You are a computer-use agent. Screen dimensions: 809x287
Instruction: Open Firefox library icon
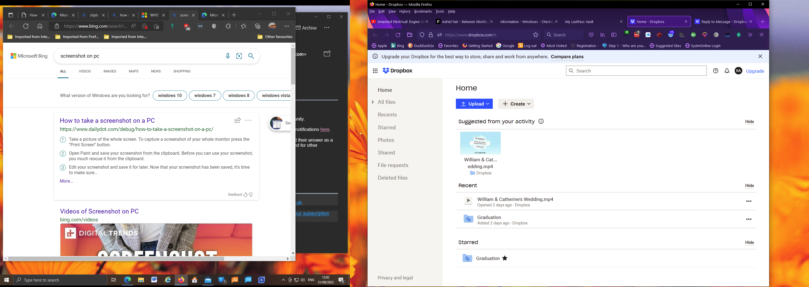[x=603, y=35]
